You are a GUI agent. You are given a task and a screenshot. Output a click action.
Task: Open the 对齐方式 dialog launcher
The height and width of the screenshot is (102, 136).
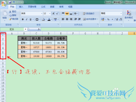(98, 24)
